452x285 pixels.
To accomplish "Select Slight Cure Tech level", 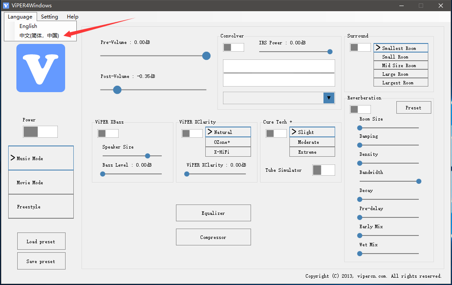I will point(312,132).
